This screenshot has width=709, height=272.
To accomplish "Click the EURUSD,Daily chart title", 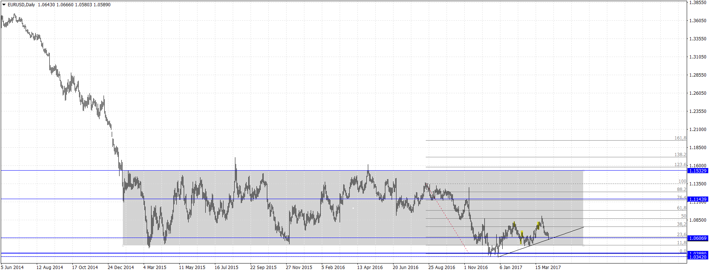I will point(21,5).
